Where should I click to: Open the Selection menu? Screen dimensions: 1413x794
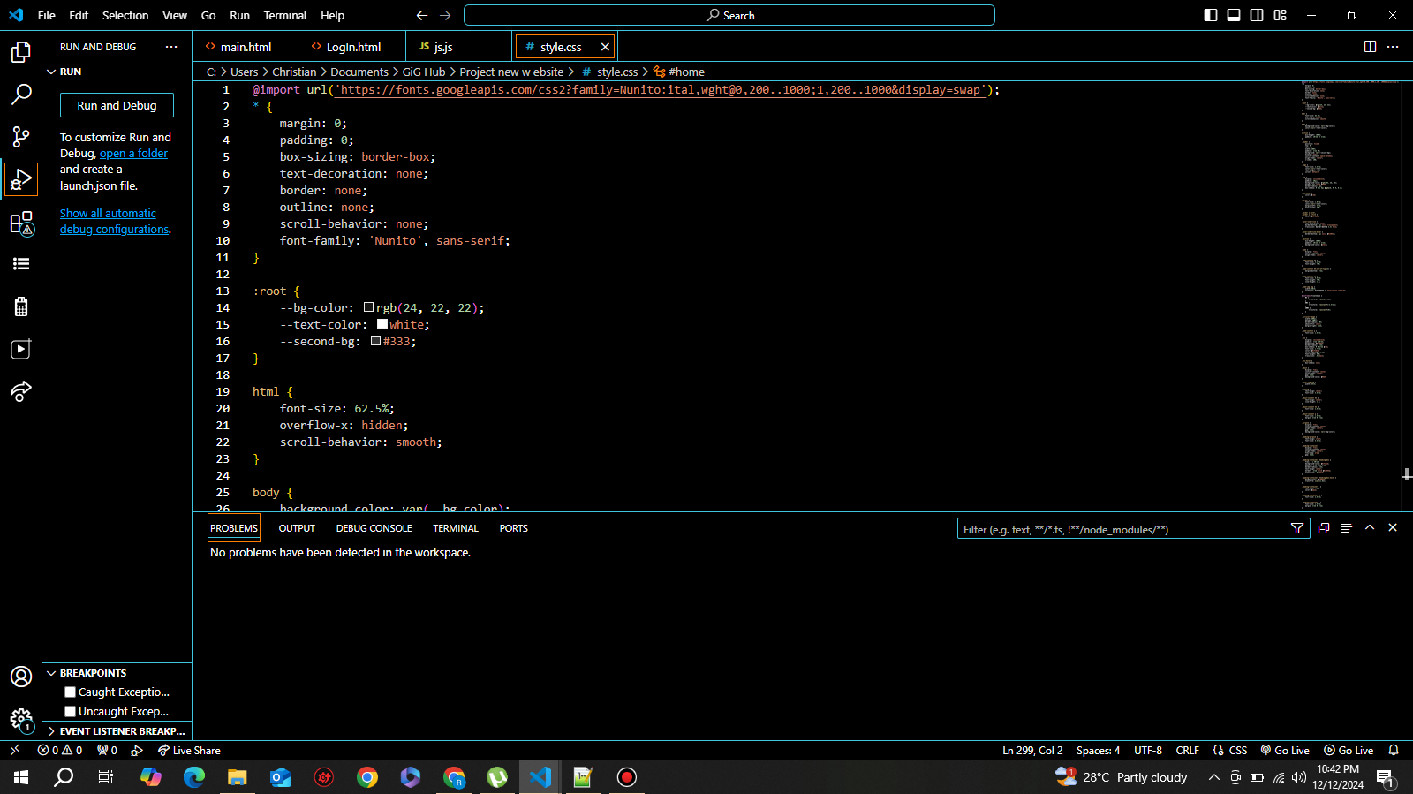coord(125,15)
